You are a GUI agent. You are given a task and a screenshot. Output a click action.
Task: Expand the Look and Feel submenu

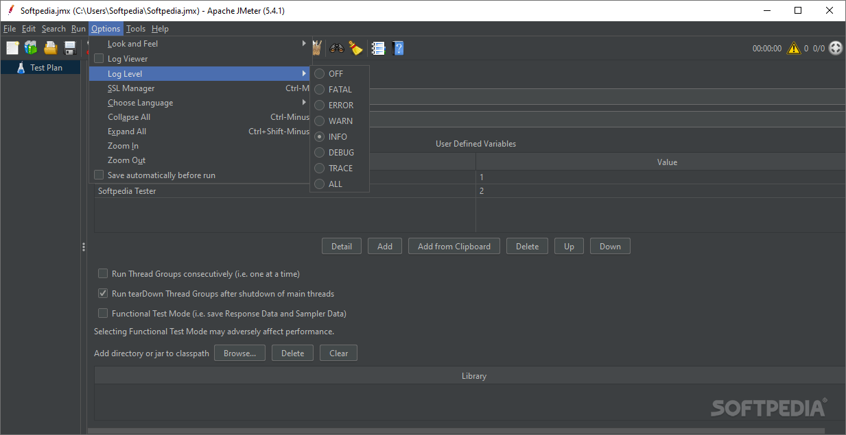[x=200, y=44]
